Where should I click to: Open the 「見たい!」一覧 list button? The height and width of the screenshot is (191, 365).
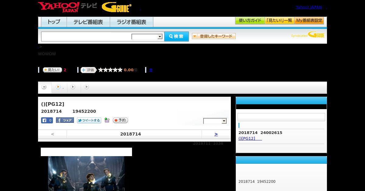279,21
